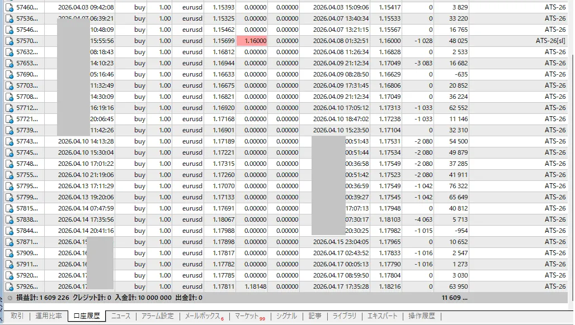This screenshot has width=575, height=325.
Task: Open the シグナル tab
Action: point(286,316)
